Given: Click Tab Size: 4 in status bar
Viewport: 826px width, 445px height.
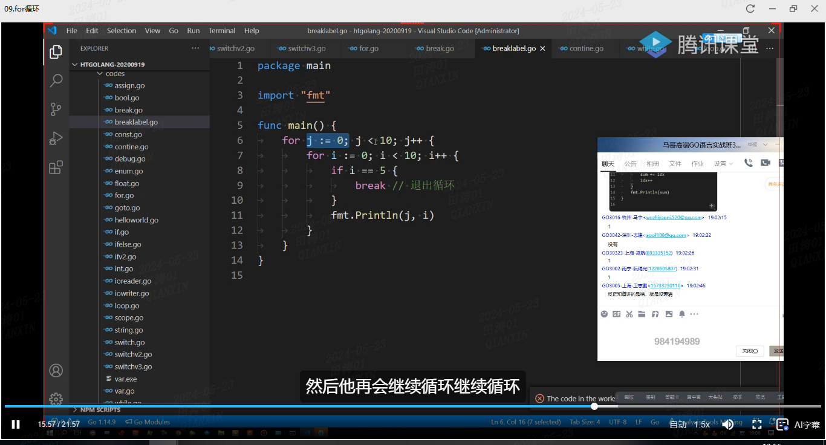Looking at the screenshot, I should pos(585,422).
